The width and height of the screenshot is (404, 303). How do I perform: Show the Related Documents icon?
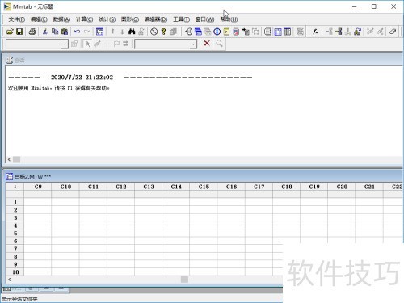coord(246,32)
